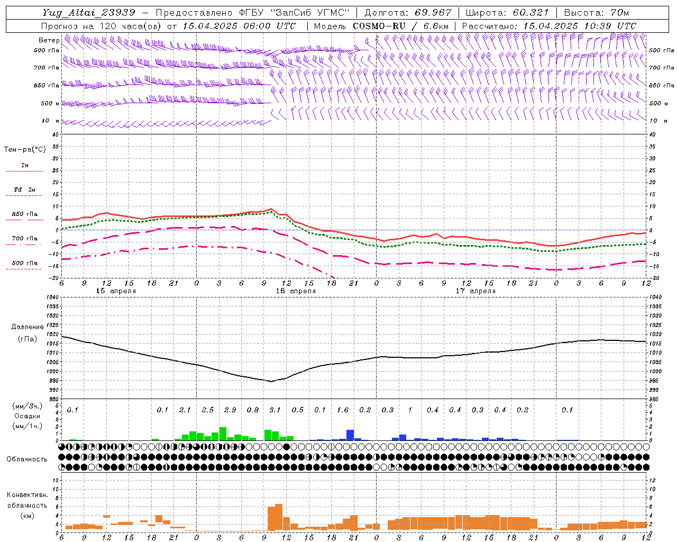Click the date label 17 апреля
The width and height of the screenshot is (677, 542).
475,291
